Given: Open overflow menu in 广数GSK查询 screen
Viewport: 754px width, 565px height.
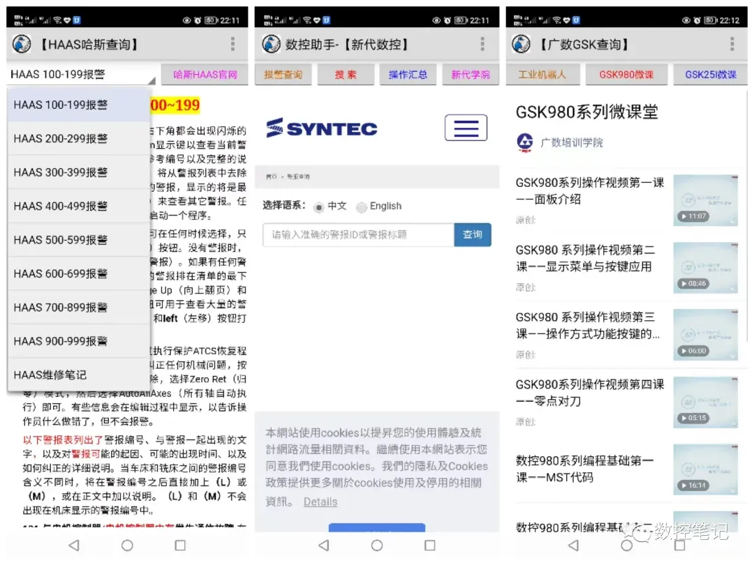Looking at the screenshot, I should [732, 44].
